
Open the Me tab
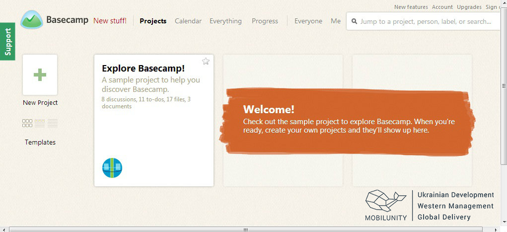click(x=336, y=21)
